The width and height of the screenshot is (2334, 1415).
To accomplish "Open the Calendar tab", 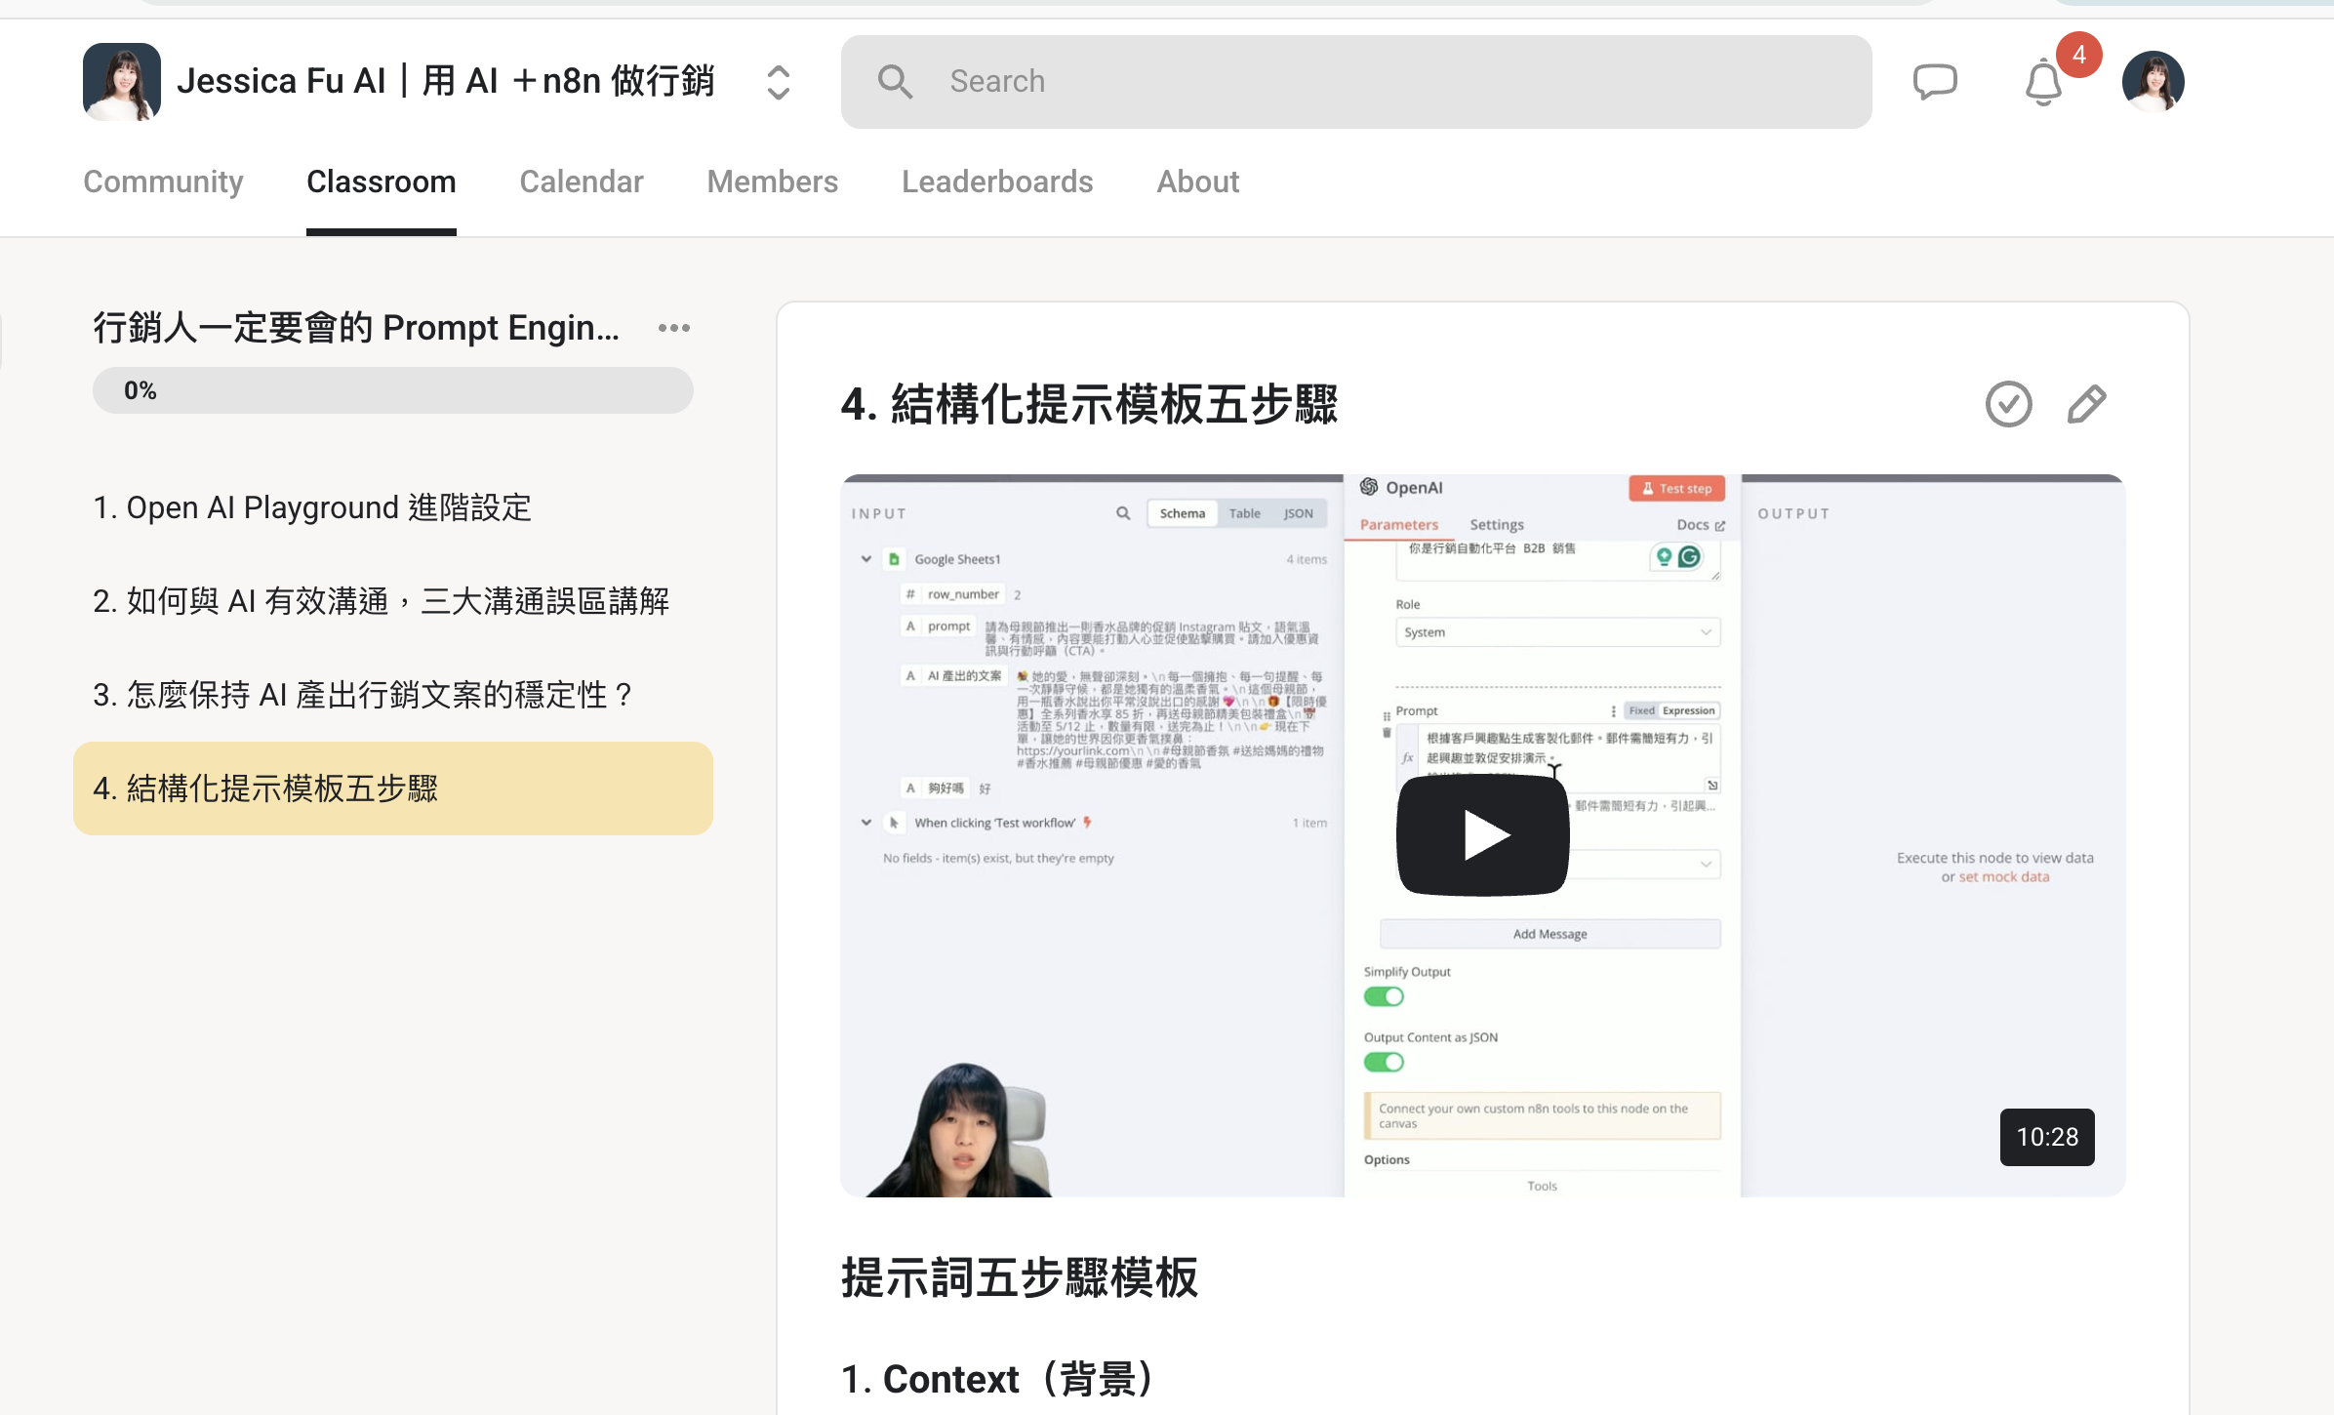I will pyautogui.click(x=581, y=182).
